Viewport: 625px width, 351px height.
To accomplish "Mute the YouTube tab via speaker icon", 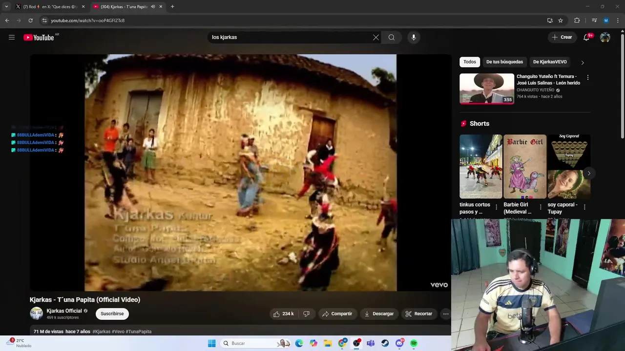I will [153, 7].
